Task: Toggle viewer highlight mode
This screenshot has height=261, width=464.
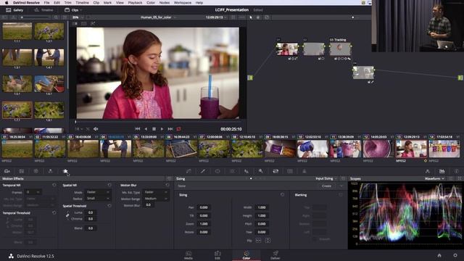Action: pyautogui.click(x=93, y=23)
